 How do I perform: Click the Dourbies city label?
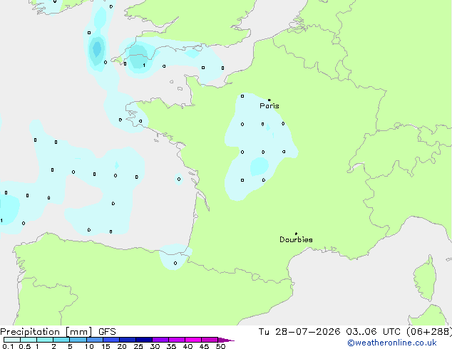point(296,239)
